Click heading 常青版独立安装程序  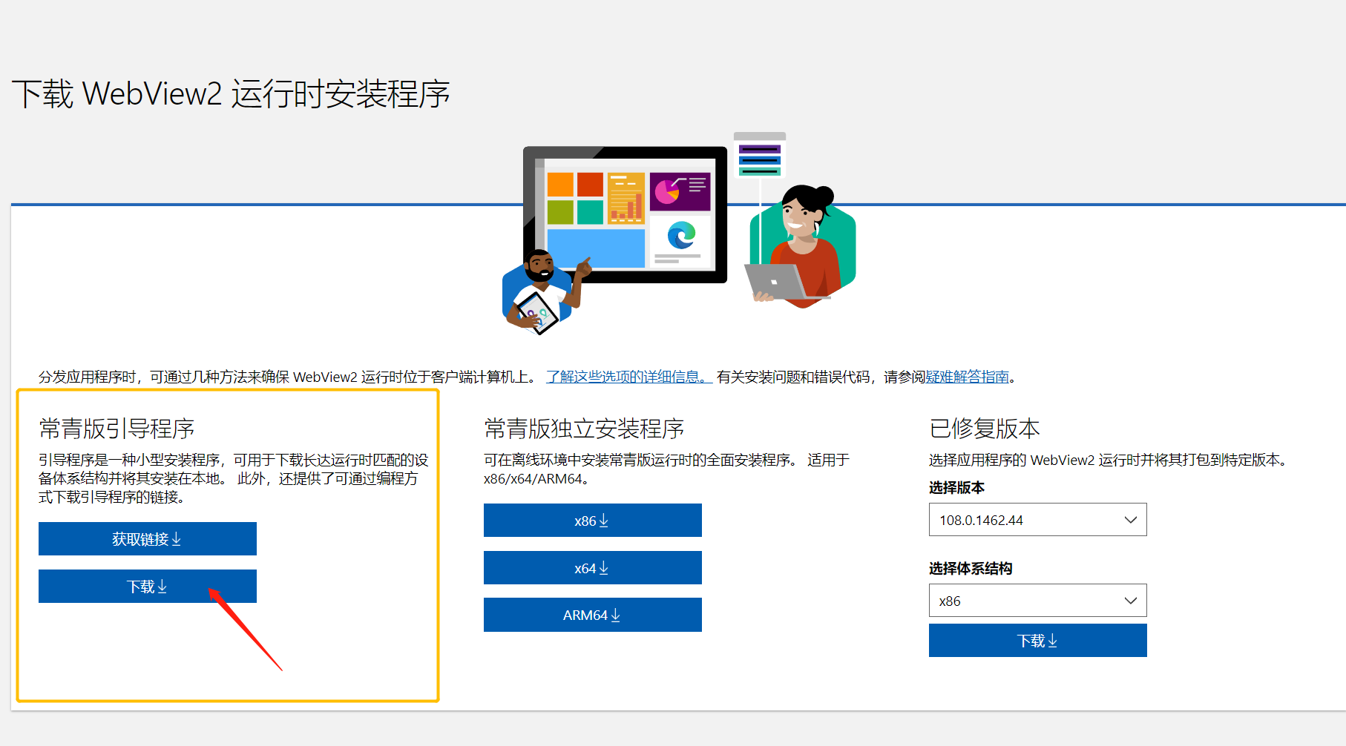[x=584, y=428]
